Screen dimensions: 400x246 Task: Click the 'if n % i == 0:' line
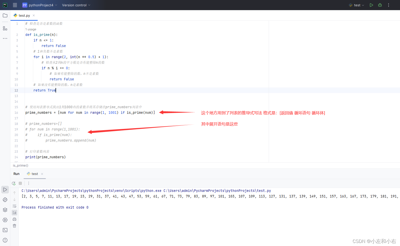tap(56, 68)
